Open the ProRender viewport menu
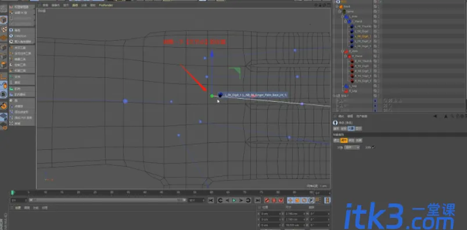467x230 pixels. click(x=106, y=5)
